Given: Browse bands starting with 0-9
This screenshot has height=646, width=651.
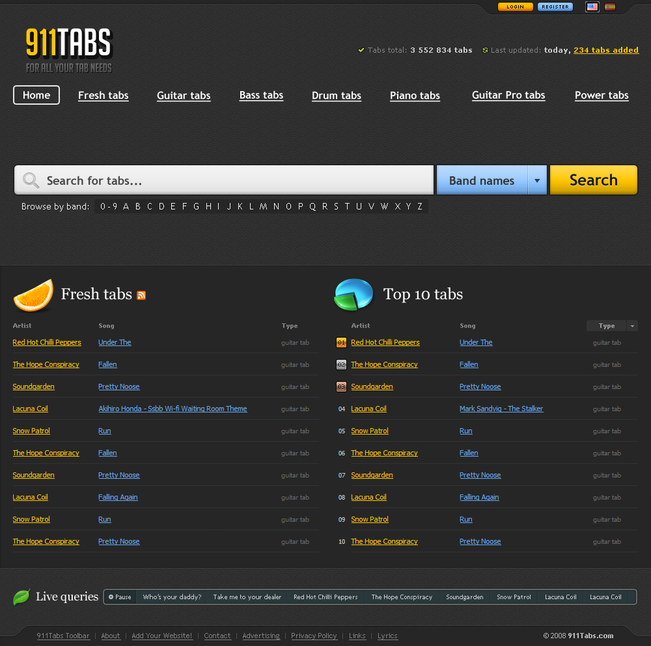Looking at the screenshot, I should pyautogui.click(x=109, y=206).
